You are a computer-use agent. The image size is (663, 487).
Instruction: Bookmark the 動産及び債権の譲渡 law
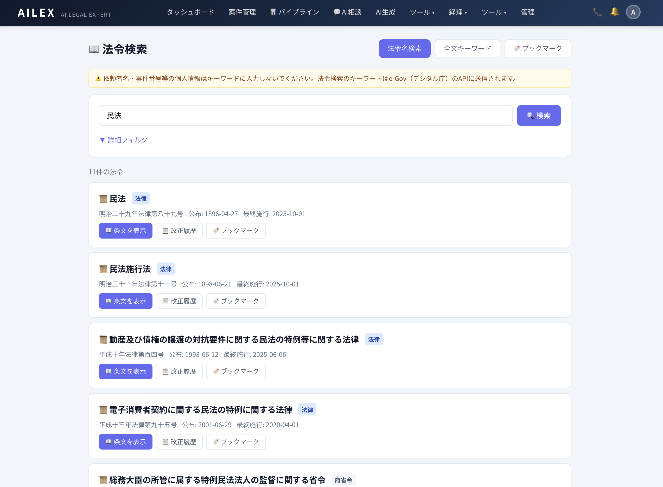tap(235, 371)
